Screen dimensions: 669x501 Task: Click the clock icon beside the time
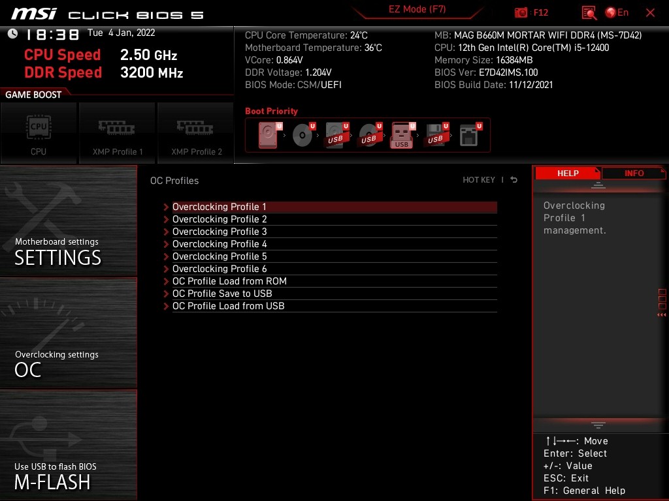click(12, 34)
